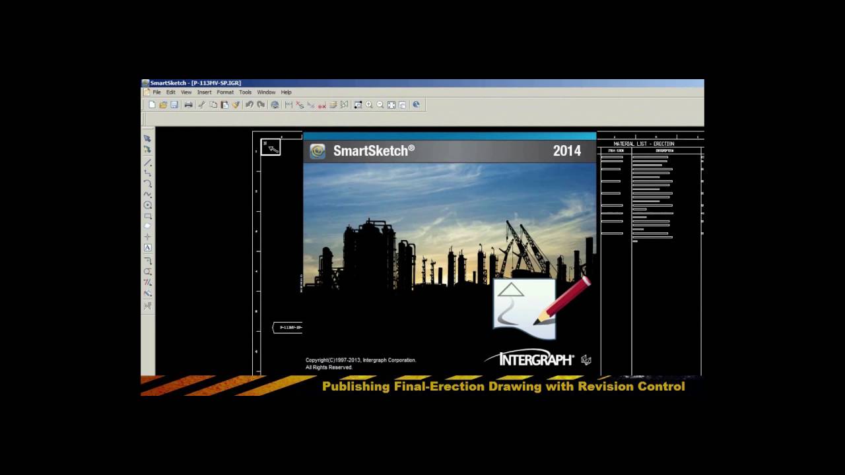
Task: Open the Format menu
Action: [225, 92]
